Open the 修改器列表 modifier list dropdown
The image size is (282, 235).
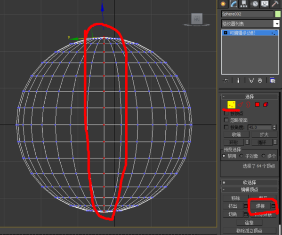(x=276, y=23)
